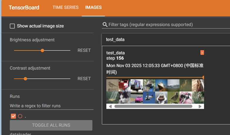Switch to the Time Series tab
Viewport: 230px width, 135px height.
[x=65, y=8]
